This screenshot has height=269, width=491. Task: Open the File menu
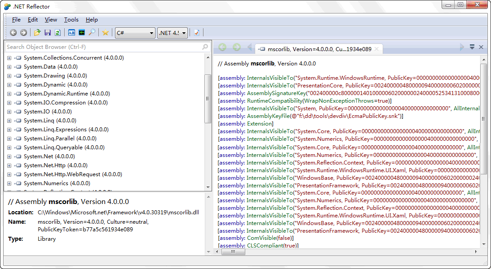click(16, 20)
